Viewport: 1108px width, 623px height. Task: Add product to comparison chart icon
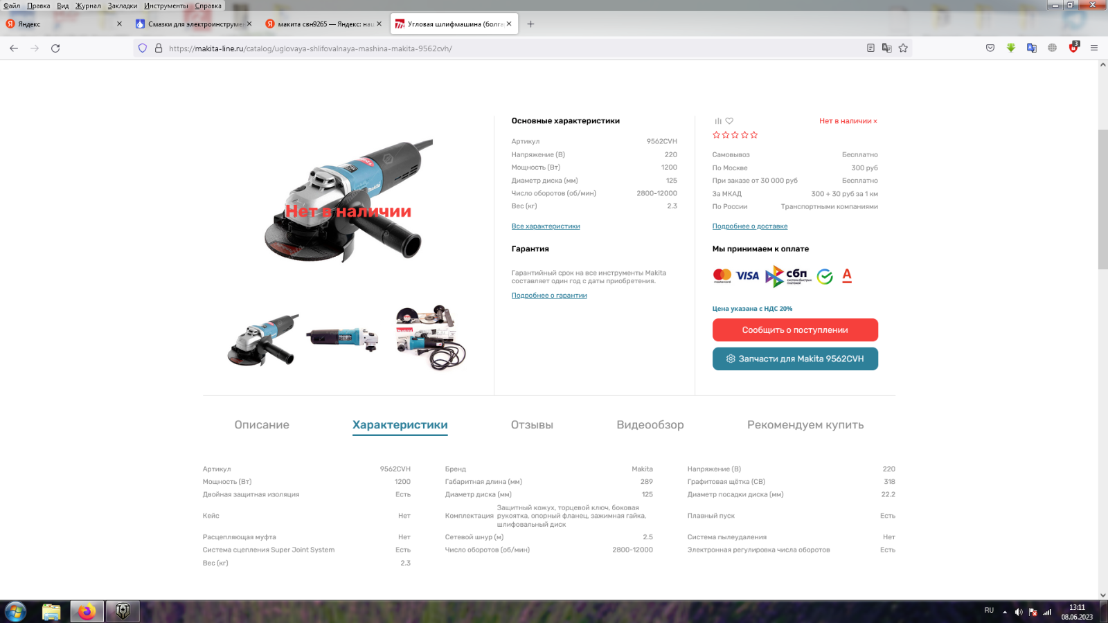(718, 121)
